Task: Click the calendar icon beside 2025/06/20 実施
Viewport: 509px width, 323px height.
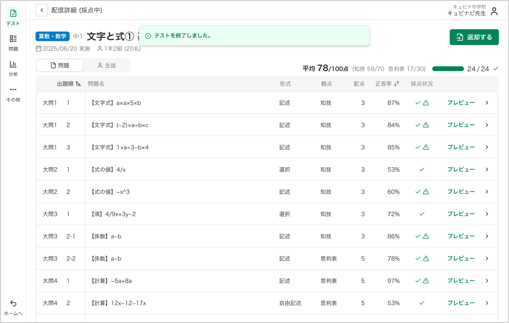Action: [x=38, y=49]
